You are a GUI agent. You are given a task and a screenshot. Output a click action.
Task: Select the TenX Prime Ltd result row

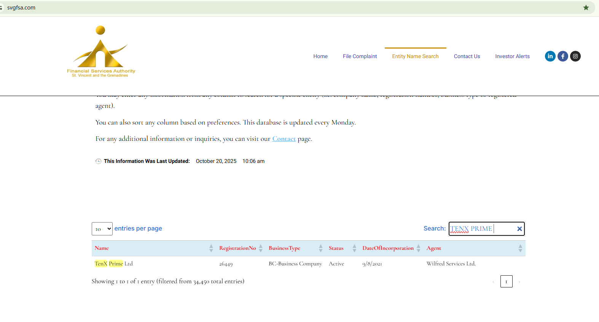[x=114, y=264]
